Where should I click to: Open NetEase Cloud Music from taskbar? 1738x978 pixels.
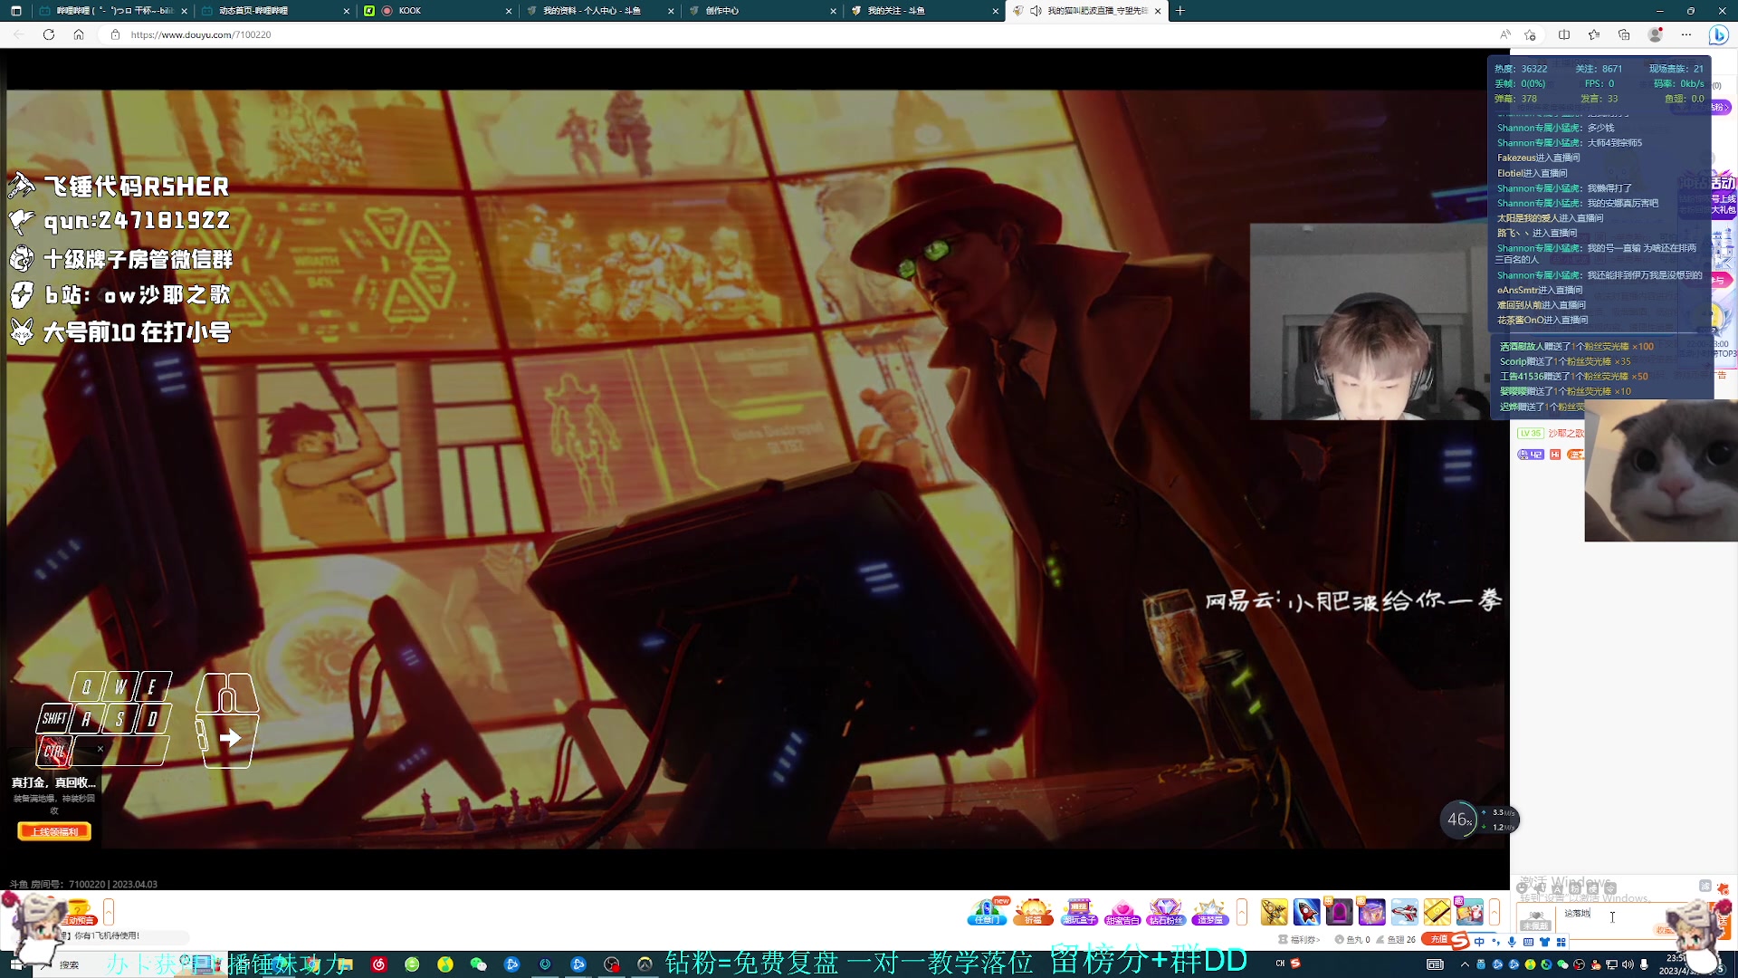pos(378,964)
